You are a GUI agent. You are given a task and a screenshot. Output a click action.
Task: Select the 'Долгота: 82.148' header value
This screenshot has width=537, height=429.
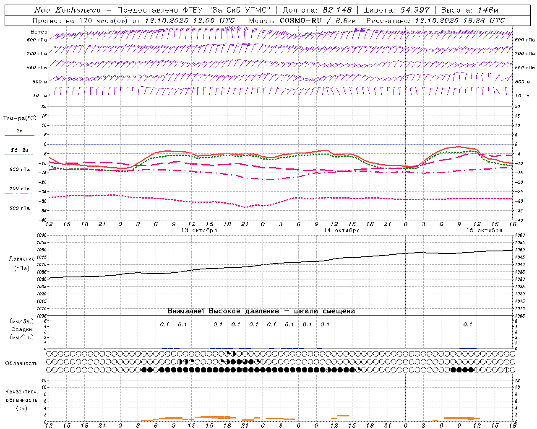(x=317, y=10)
